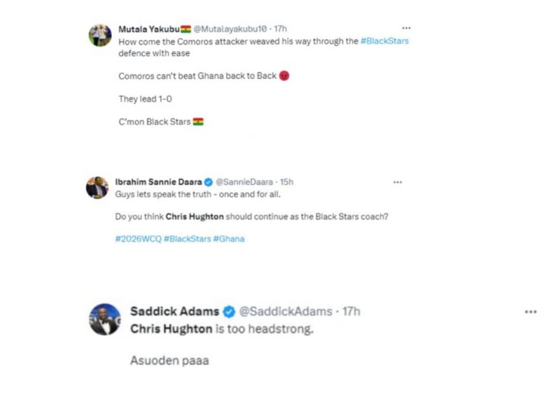This screenshot has height=418, width=557.
Task: Open the #2026WCQ hashtag link
Action: point(137,238)
